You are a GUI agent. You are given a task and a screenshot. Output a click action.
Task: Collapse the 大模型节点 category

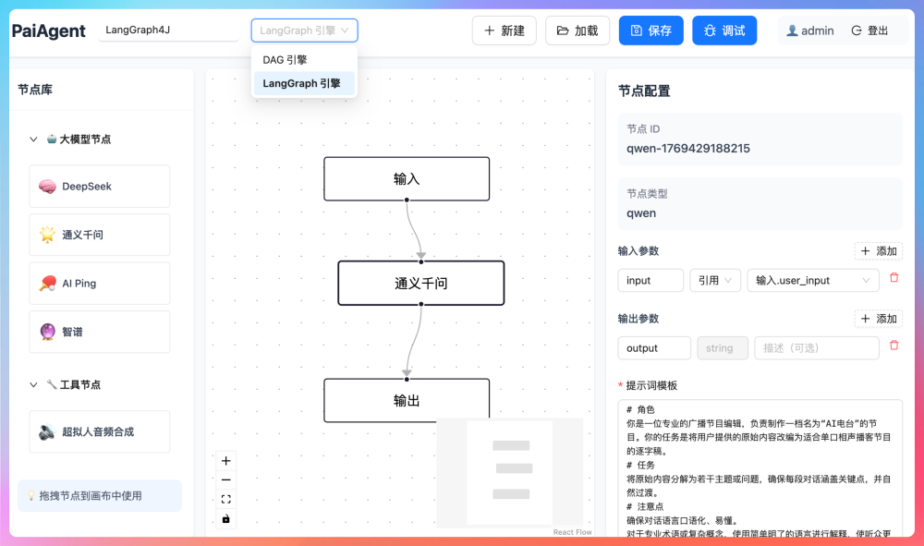33,140
